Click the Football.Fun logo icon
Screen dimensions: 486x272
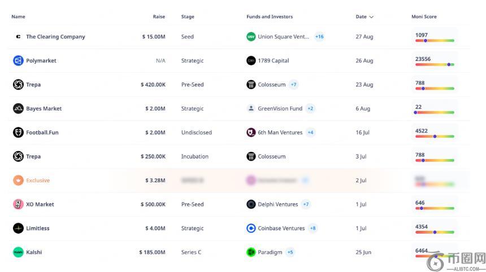[18, 133]
